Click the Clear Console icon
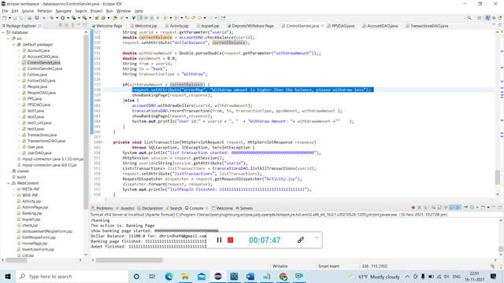 (x=433, y=208)
